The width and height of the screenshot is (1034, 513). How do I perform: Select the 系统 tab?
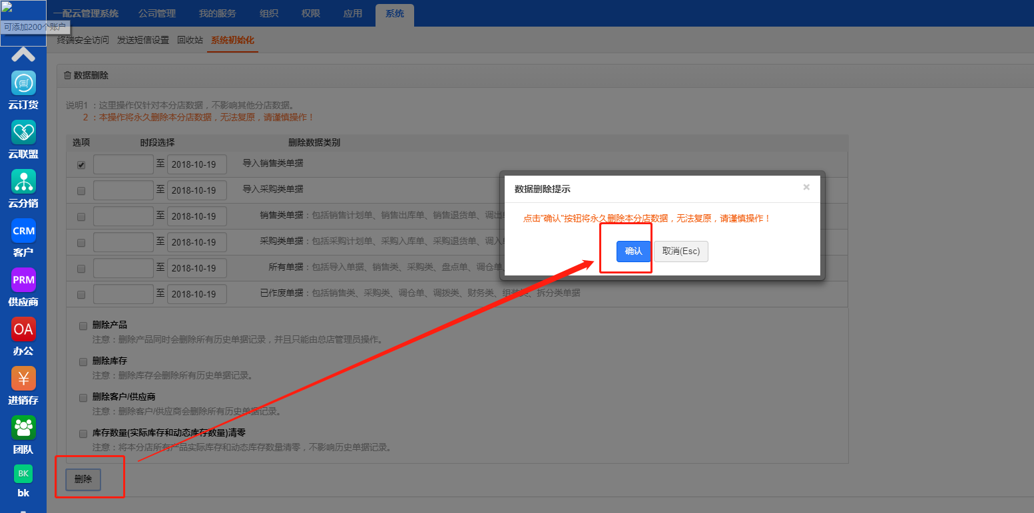[x=395, y=14]
